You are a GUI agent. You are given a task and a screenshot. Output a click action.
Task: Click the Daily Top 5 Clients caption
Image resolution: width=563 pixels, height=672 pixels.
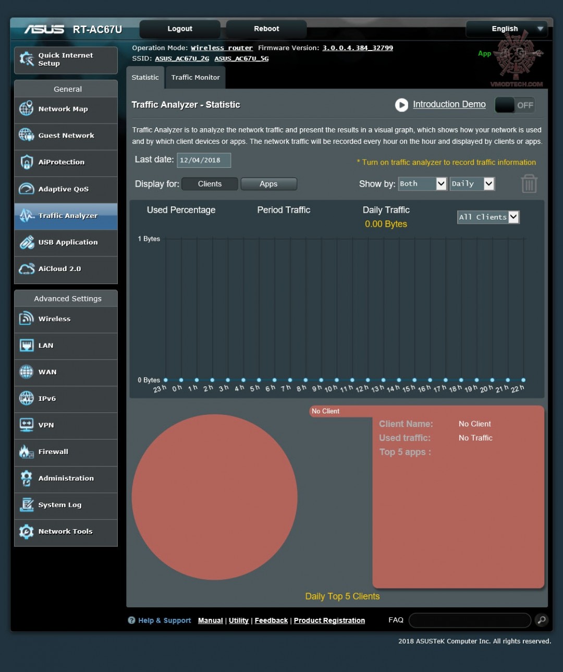tap(342, 596)
